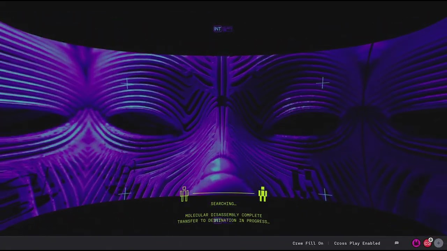Click the microphone badge on red avatar
The width and height of the screenshot is (447, 251).
click(431, 240)
